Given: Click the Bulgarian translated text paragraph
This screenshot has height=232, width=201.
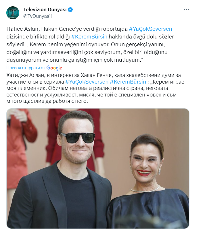Looking at the screenshot, I should click(95, 88).
